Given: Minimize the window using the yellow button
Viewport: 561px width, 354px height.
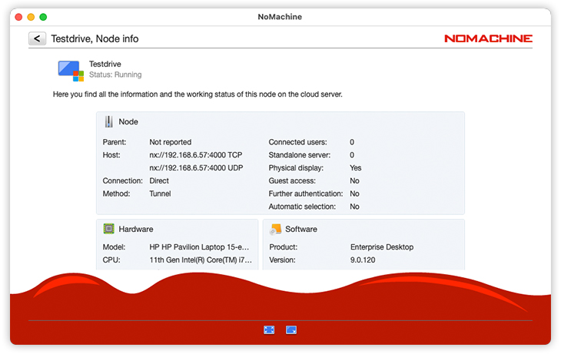Looking at the screenshot, I should click(31, 17).
